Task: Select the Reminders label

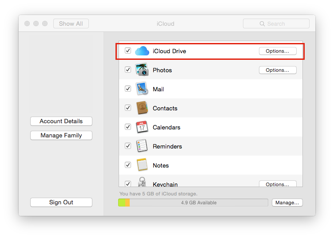Action: (x=167, y=146)
